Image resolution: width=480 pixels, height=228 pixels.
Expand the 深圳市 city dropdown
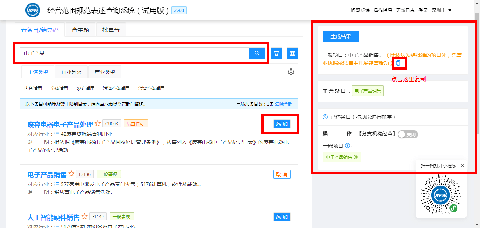[441, 11]
